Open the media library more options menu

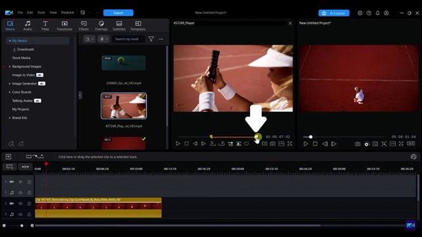point(161,39)
